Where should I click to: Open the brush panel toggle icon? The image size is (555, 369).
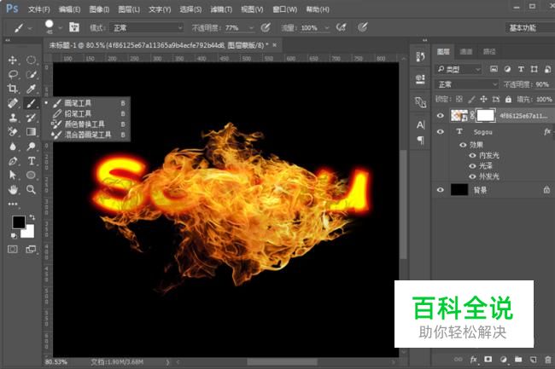point(73,27)
